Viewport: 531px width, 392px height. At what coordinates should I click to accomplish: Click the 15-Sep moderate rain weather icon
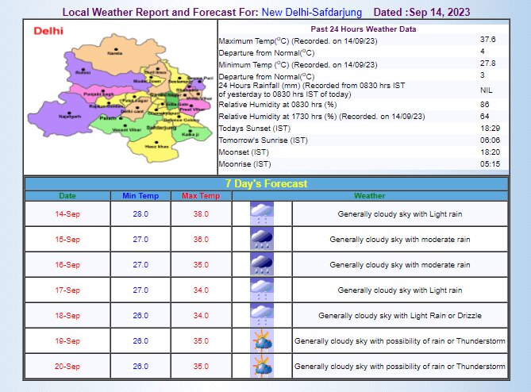tap(262, 239)
